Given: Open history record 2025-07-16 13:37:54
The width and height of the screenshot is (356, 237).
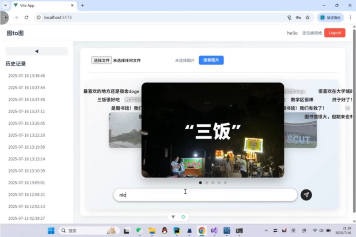Looking at the screenshot, I should (x=27, y=87).
